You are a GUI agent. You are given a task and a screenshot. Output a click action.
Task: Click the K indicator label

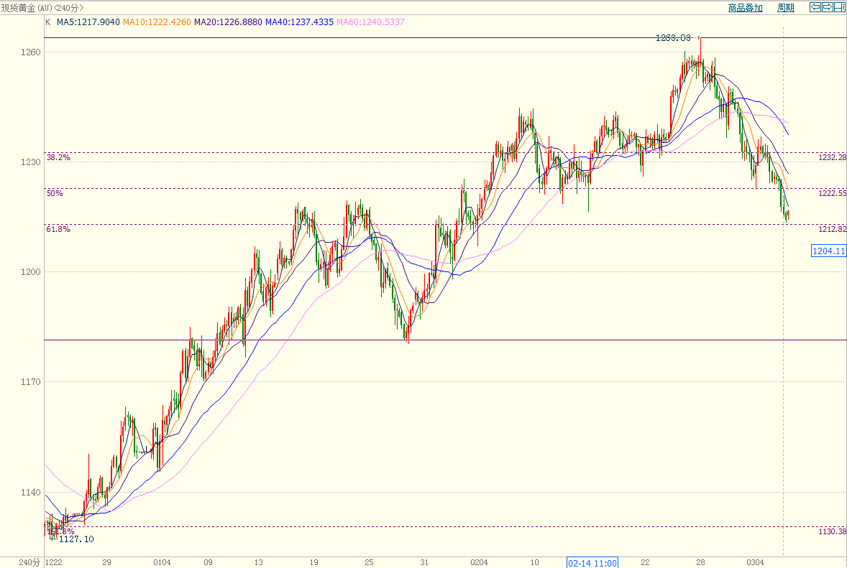pyautogui.click(x=48, y=22)
